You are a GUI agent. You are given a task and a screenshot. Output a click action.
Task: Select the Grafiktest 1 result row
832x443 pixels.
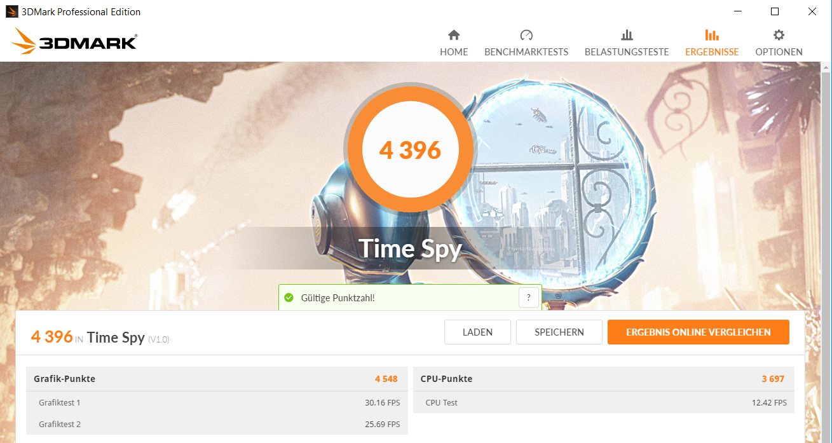pos(217,402)
